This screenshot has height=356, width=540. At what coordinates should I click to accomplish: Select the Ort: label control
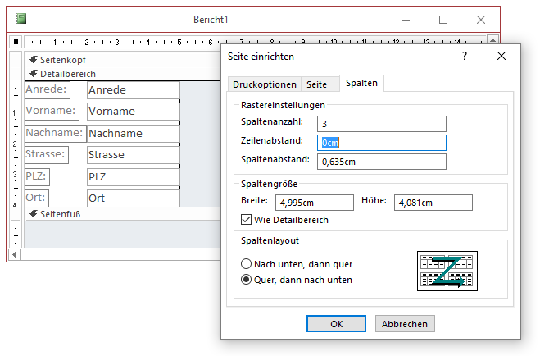coord(37,198)
